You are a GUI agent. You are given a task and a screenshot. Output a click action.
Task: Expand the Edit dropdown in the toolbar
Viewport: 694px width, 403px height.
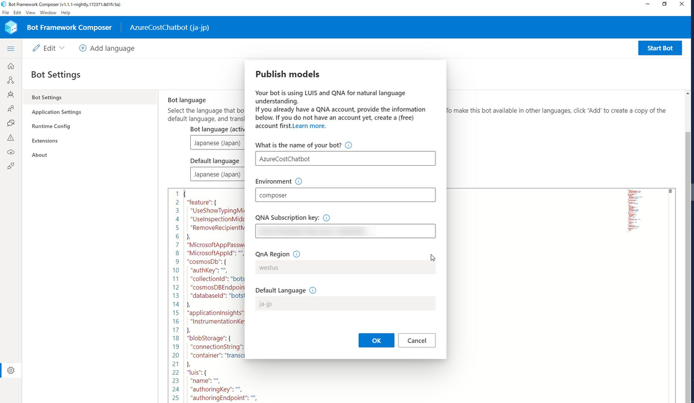tap(49, 48)
